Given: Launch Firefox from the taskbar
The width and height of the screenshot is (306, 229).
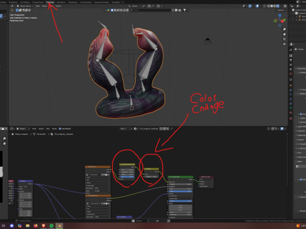Looking at the screenshot, I should coord(36,226).
